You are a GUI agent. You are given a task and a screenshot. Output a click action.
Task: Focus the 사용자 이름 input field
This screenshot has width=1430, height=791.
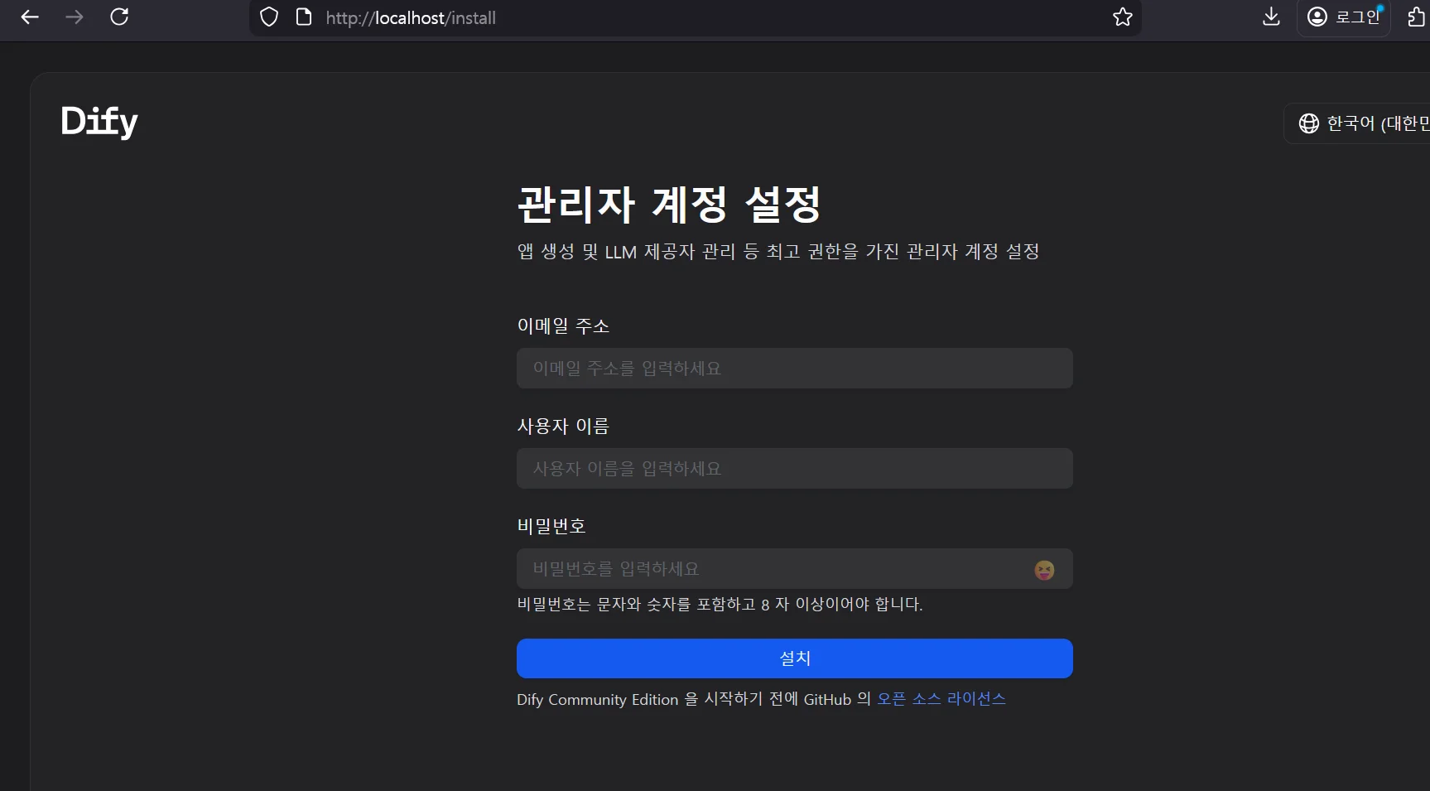point(795,469)
